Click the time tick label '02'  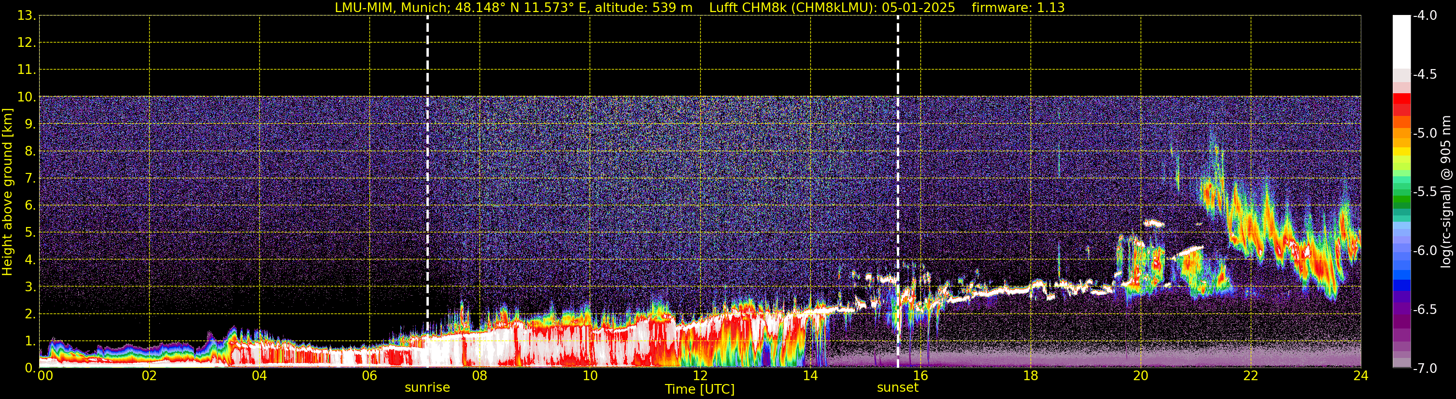(149, 376)
